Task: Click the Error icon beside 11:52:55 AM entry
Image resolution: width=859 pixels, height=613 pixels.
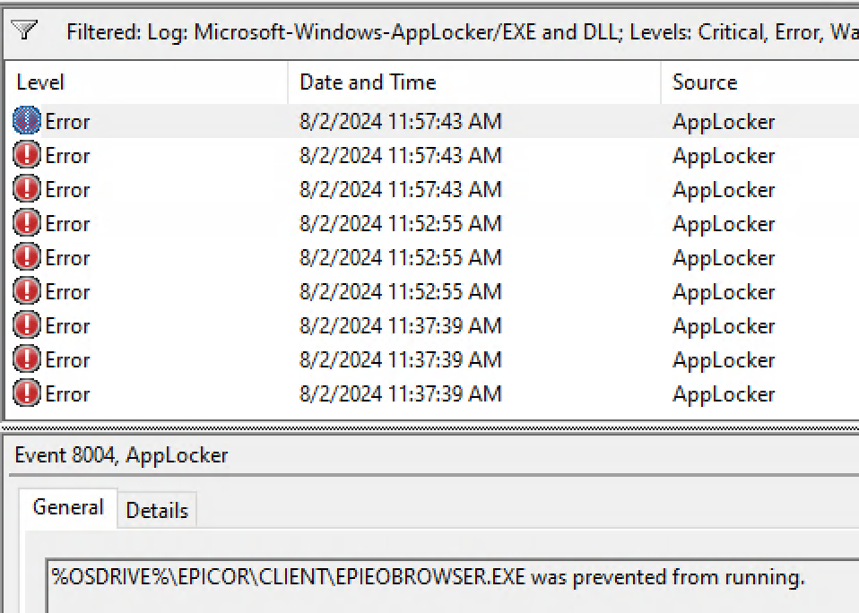Action: click(25, 223)
